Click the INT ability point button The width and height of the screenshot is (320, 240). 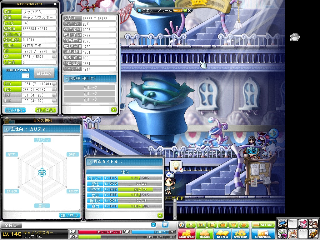[x=54, y=95]
